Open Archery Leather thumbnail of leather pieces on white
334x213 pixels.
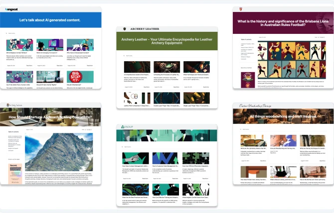click(137, 98)
